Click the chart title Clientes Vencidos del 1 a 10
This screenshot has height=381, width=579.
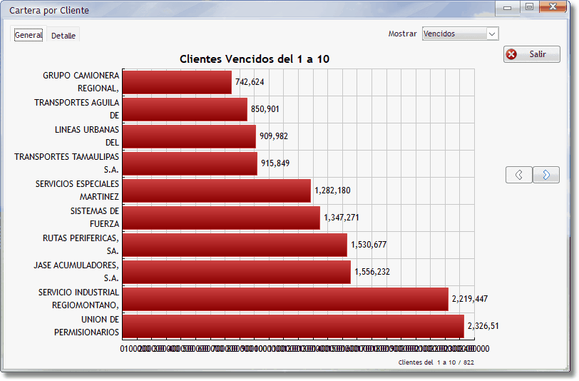point(255,59)
